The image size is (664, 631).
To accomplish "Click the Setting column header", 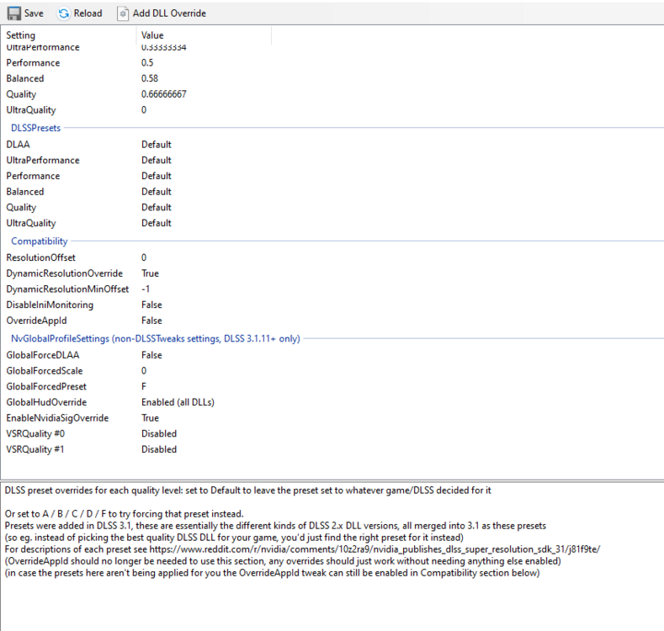I will pos(20,35).
